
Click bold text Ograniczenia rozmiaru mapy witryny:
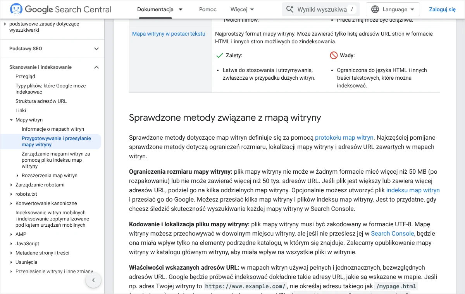(x=181, y=171)
